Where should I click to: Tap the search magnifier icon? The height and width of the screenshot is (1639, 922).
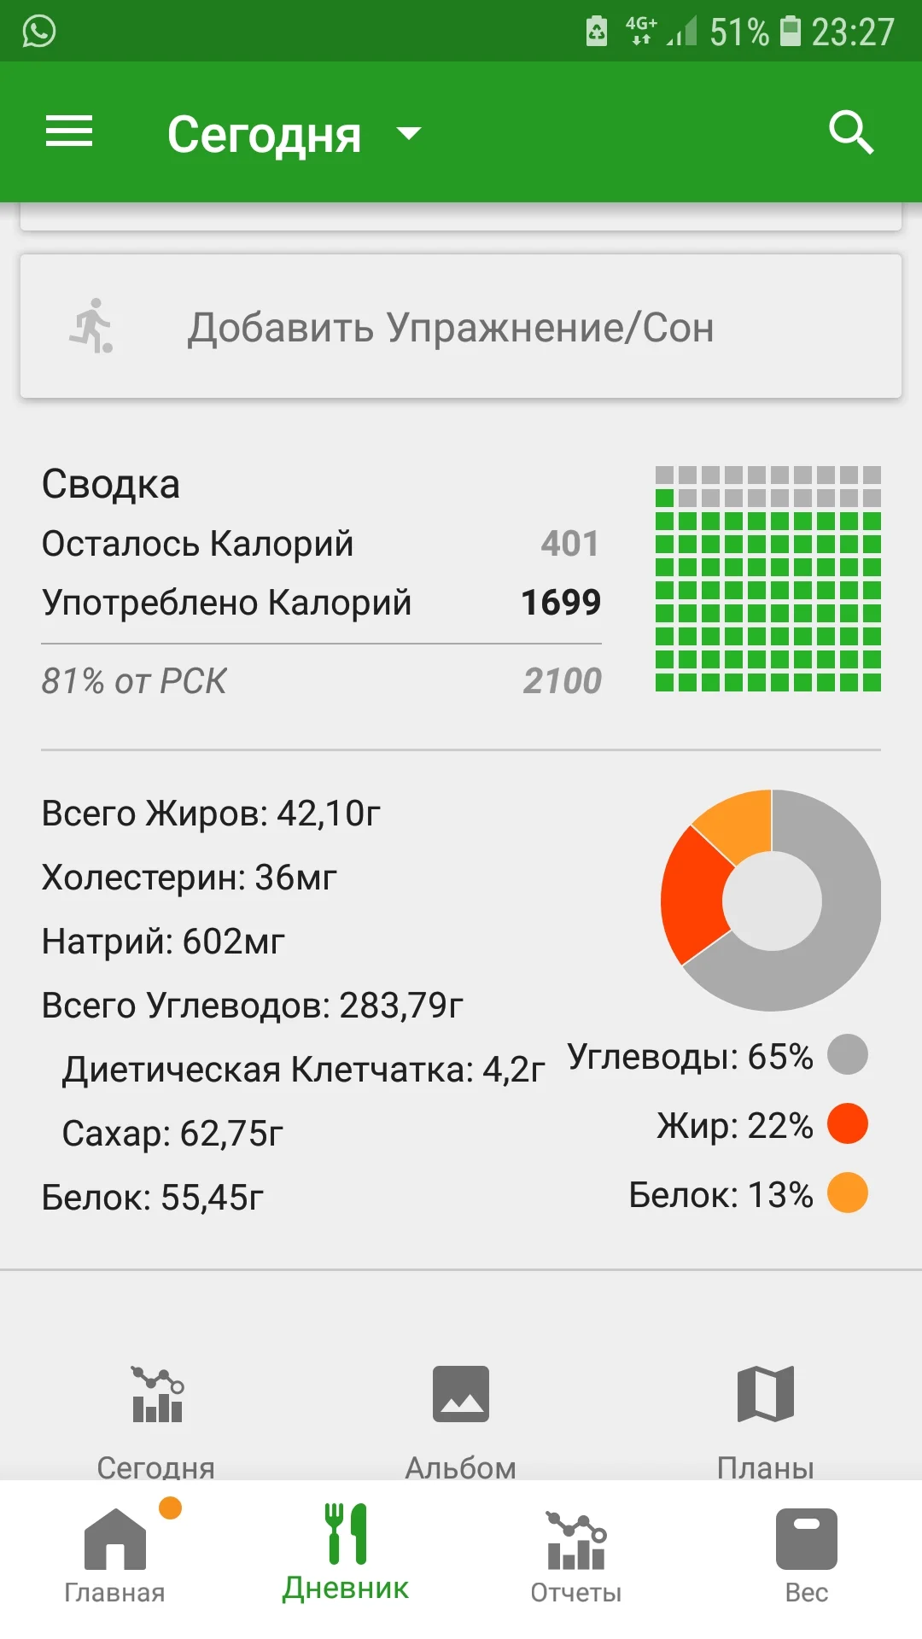(x=850, y=132)
